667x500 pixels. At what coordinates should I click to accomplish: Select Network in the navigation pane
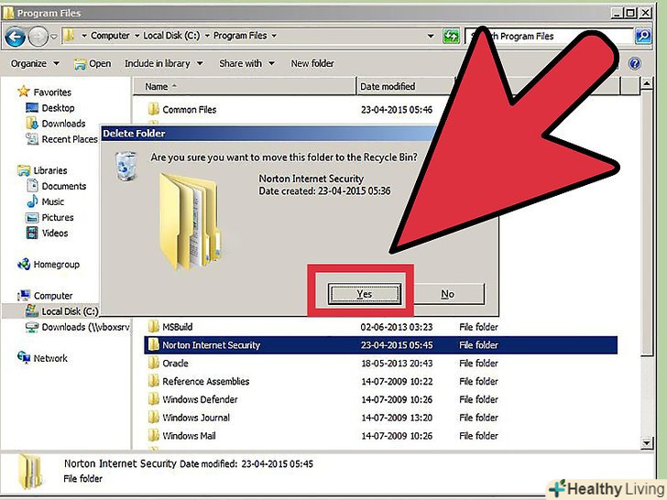click(50, 358)
